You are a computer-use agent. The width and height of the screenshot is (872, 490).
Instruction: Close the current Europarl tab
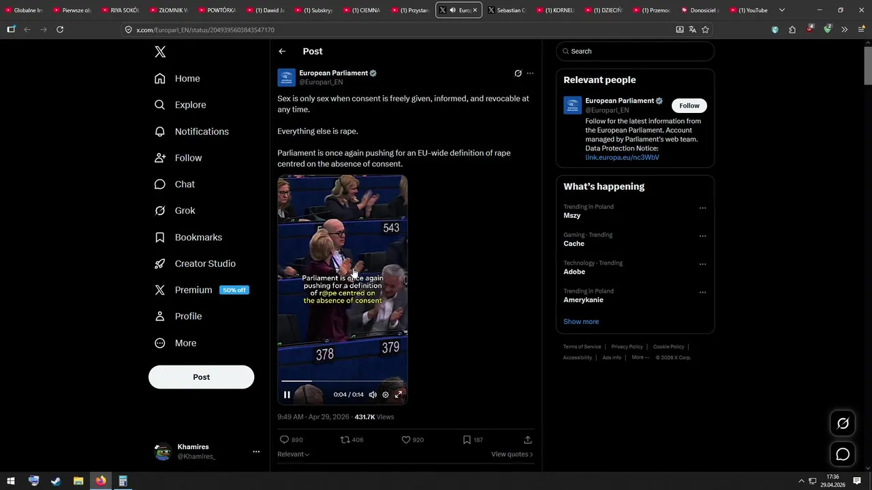coord(475,10)
